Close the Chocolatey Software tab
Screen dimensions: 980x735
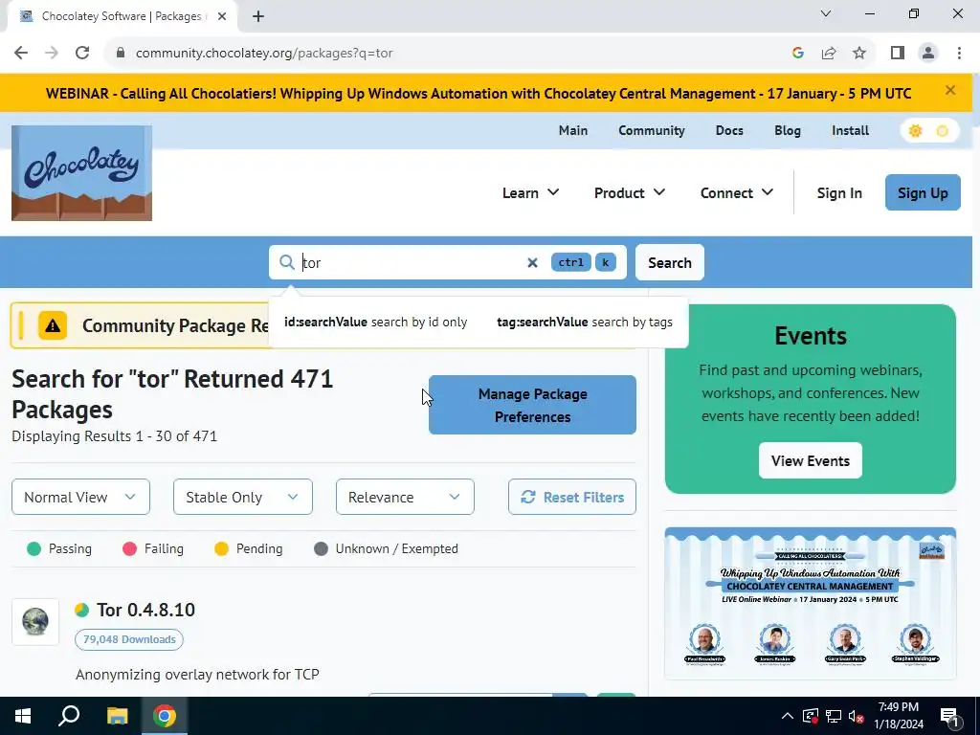222,16
